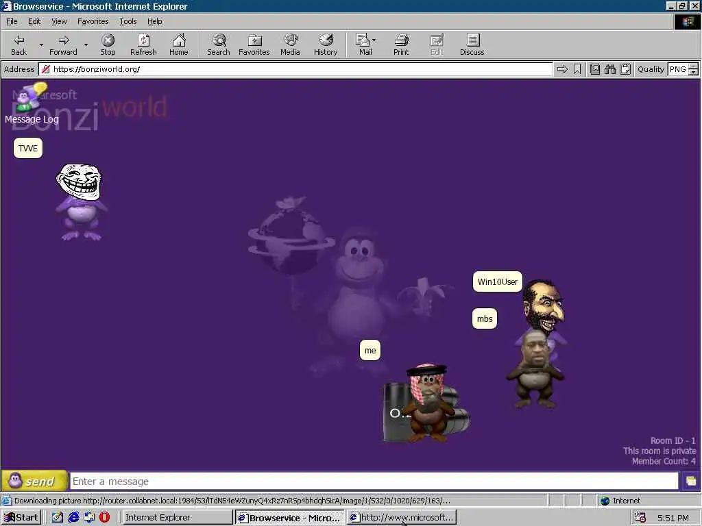This screenshot has width=702, height=526.
Task: Launch Internet Explorer from quick launch
Action: click(73, 518)
